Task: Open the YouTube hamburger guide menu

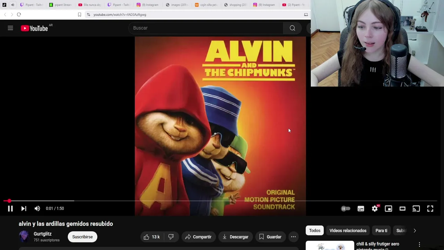Action: coord(10,28)
